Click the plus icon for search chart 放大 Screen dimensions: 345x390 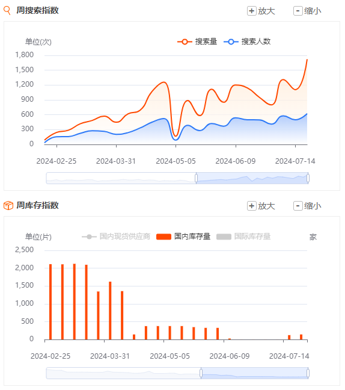(252, 11)
